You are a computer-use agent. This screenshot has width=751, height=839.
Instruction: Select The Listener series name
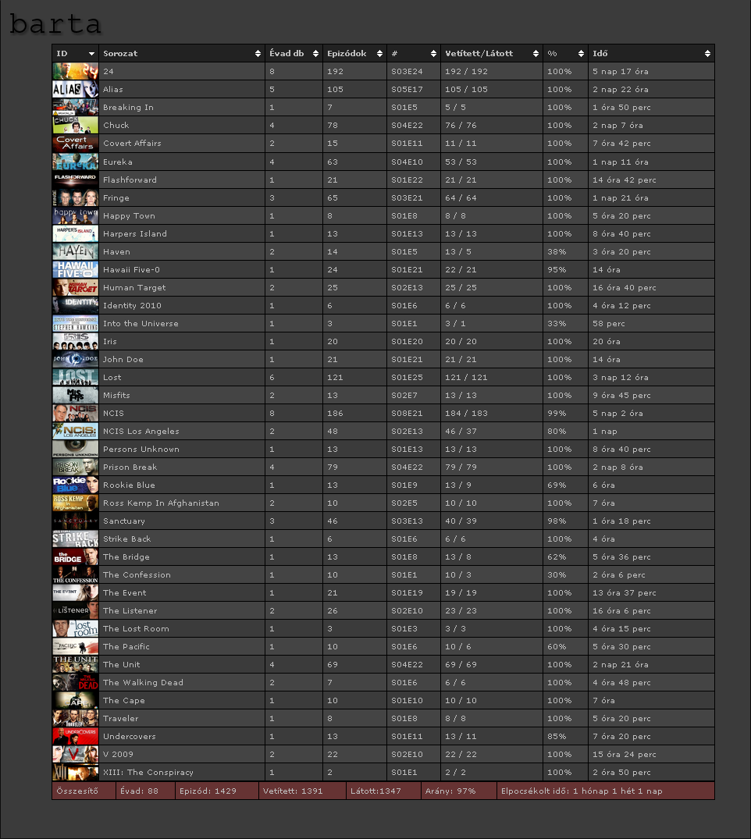tap(130, 611)
